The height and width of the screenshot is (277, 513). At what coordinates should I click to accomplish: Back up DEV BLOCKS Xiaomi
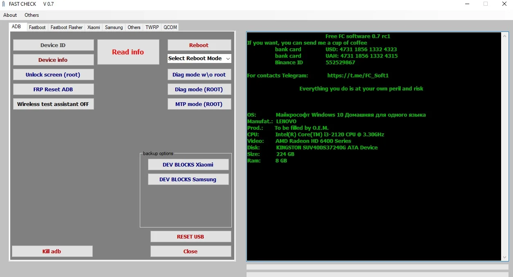[x=188, y=164]
